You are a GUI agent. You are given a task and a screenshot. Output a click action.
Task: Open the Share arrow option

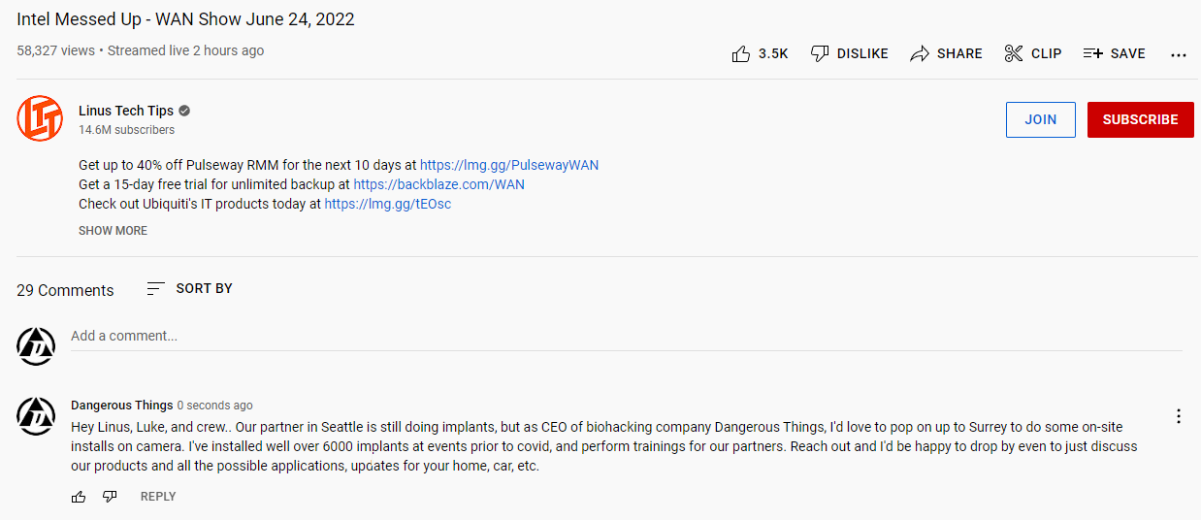pos(946,53)
